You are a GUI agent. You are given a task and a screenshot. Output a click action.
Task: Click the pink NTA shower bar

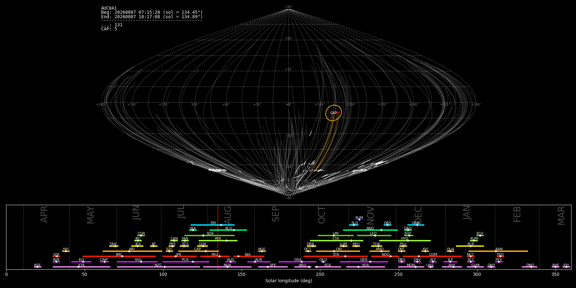pyautogui.click(x=365, y=267)
